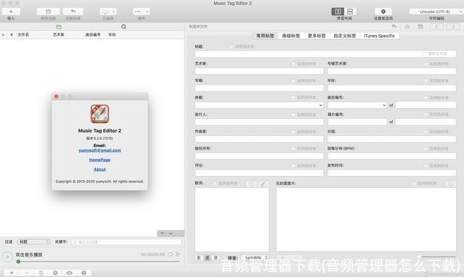Image resolution: width=464 pixels, height=277 pixels.
Task: Sort by 文件名 column header
Action: [23, 35]
